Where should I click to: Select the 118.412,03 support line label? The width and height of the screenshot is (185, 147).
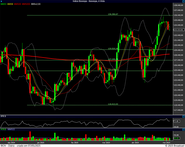pos(113,104)
